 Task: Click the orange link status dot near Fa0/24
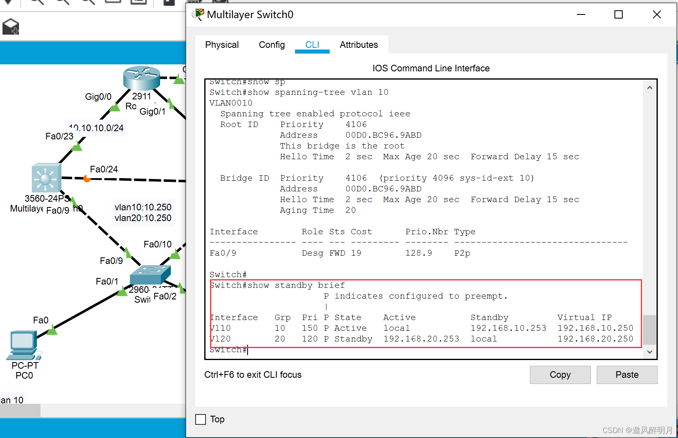pos(87,179)
